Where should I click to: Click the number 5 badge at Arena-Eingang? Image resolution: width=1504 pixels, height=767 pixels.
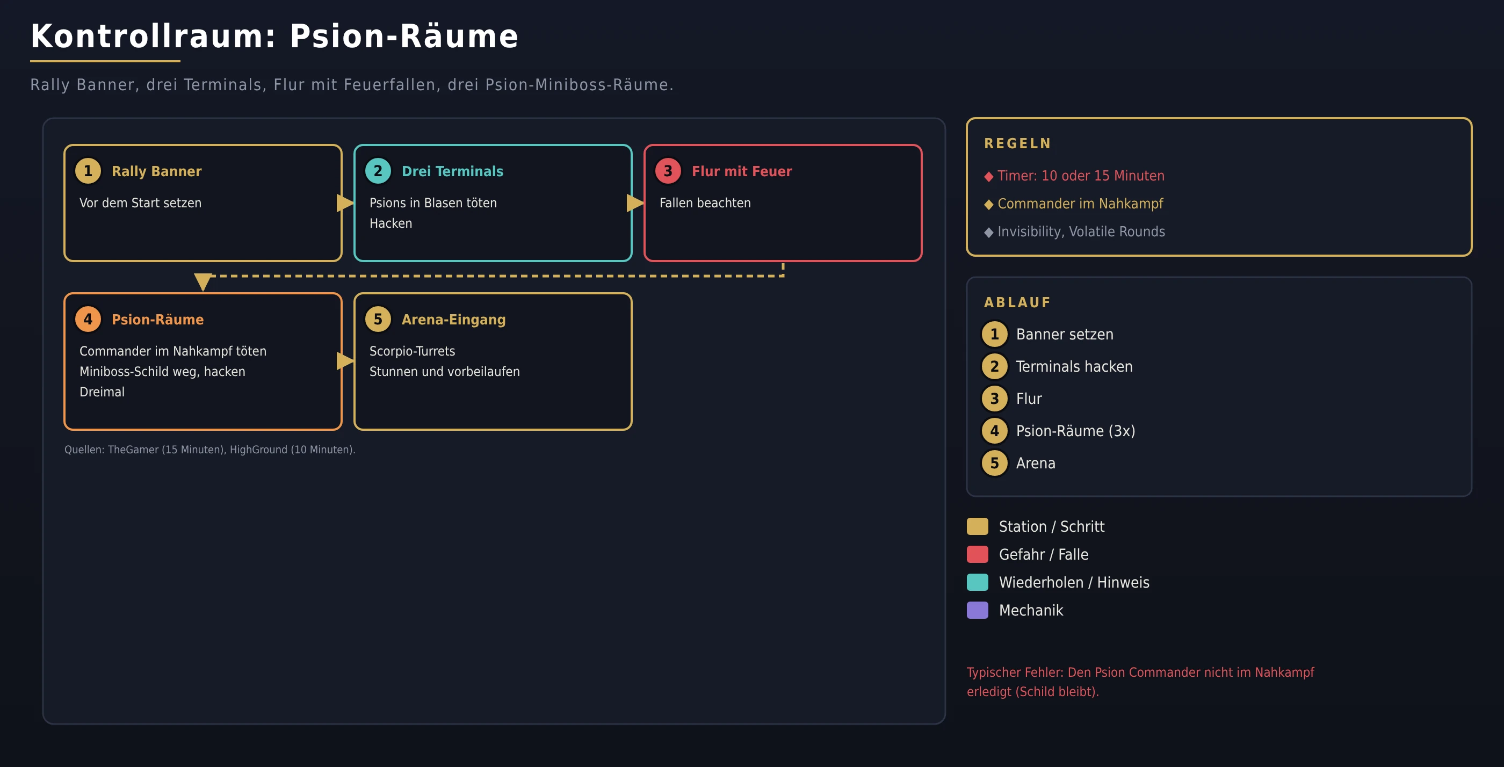(378, 319)
